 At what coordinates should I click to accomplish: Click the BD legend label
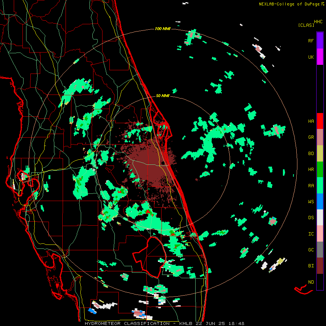pos(311,154)
